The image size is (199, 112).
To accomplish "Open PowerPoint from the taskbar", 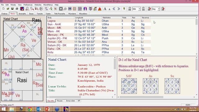I will [48, 109].
